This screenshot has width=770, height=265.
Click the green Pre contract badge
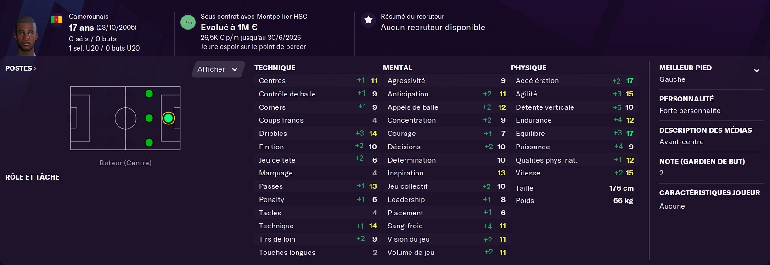[x=188, y=22]
